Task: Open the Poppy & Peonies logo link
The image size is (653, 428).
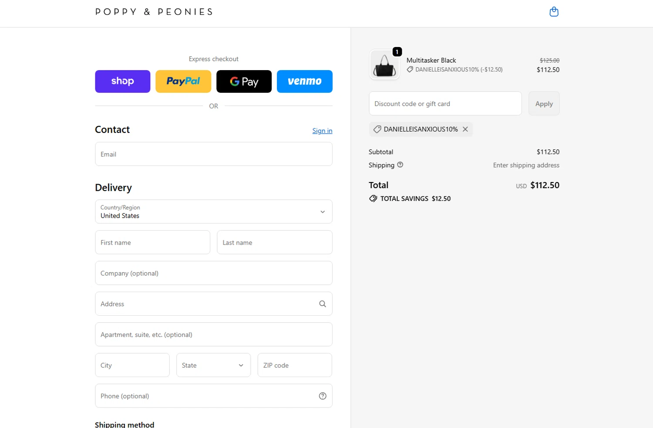Action: [x=154, y=12]
